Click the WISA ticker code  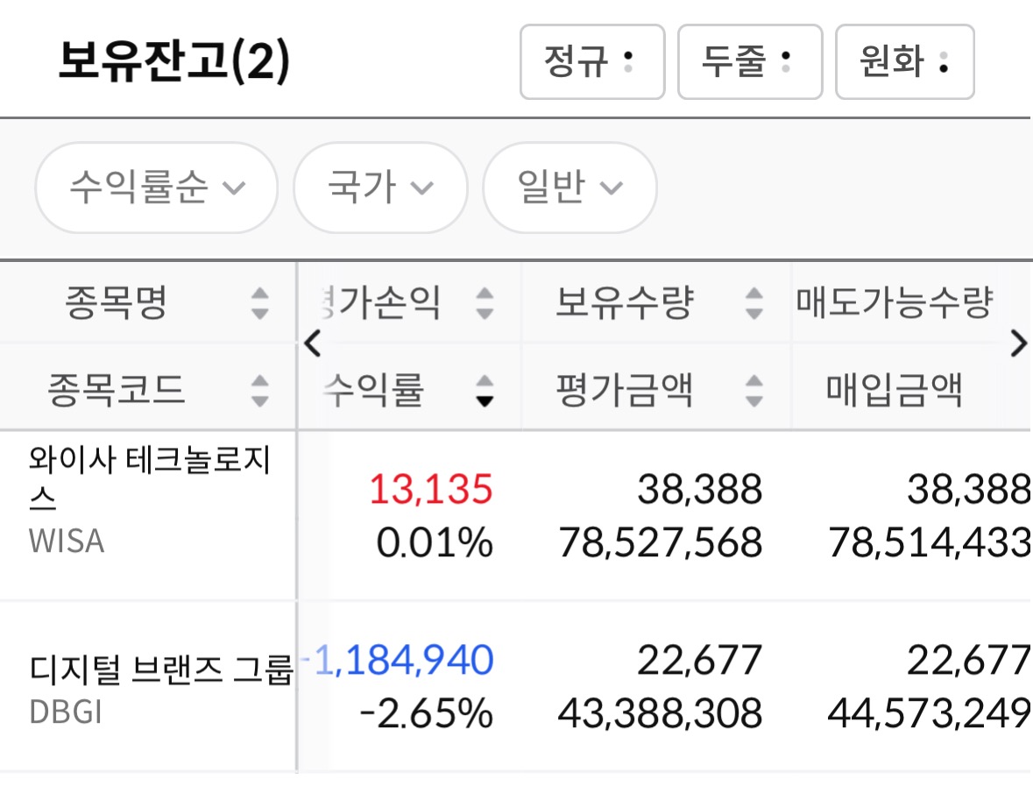point(67,542)
